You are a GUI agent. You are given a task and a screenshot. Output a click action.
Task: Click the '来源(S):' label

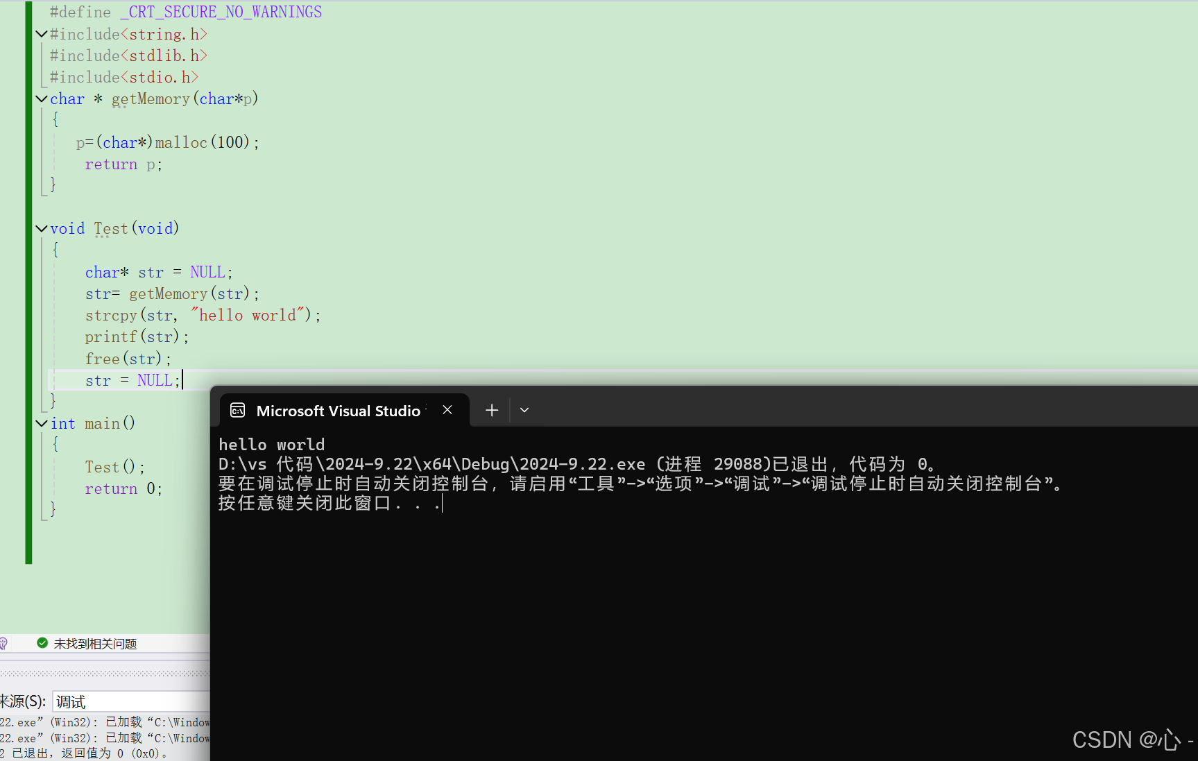click(x=23, y=701)
